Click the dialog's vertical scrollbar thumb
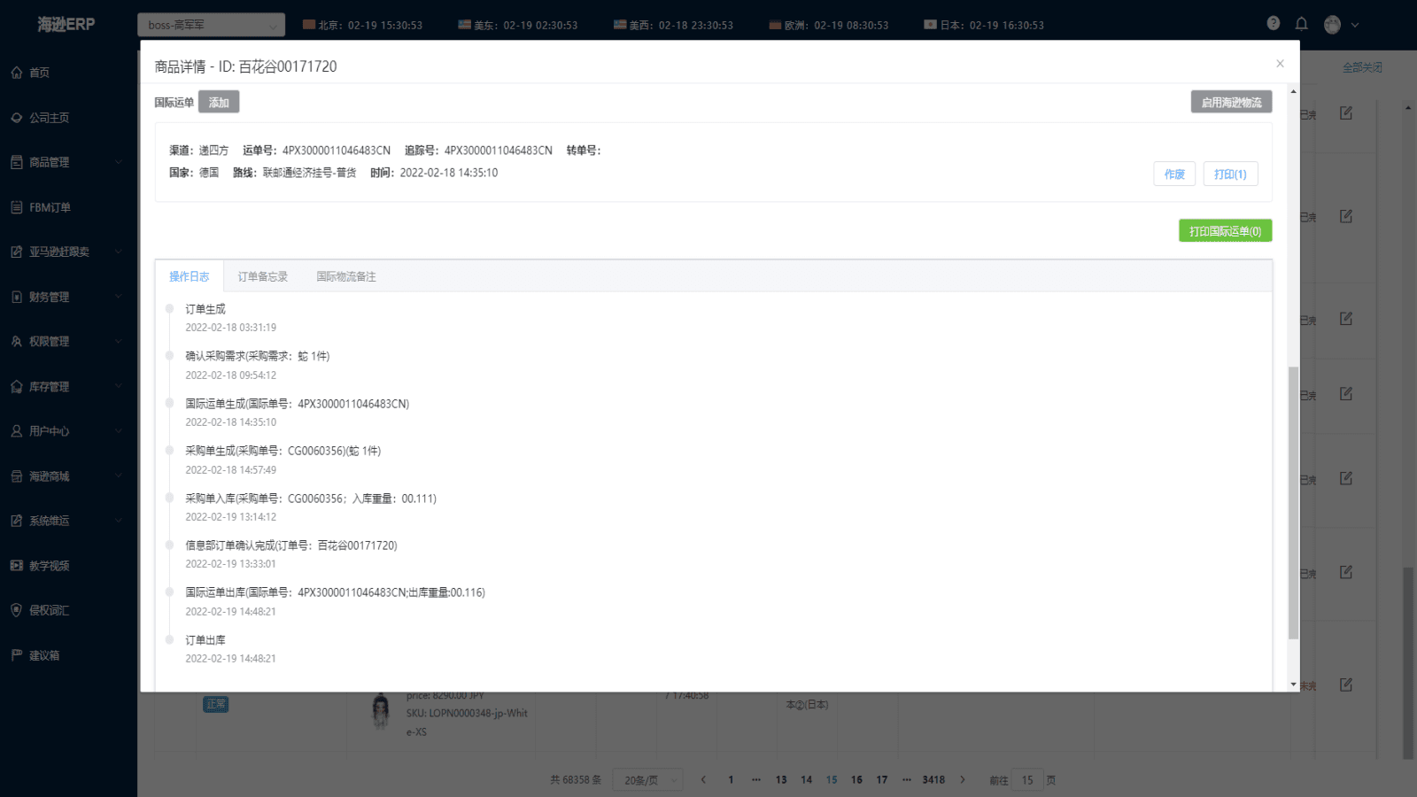The height and width of the screenshot is (797, 1417). point(1293,500)
